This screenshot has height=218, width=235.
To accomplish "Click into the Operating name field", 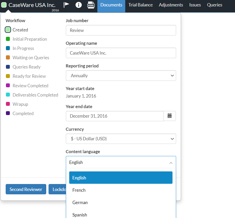I will [121, 53].
